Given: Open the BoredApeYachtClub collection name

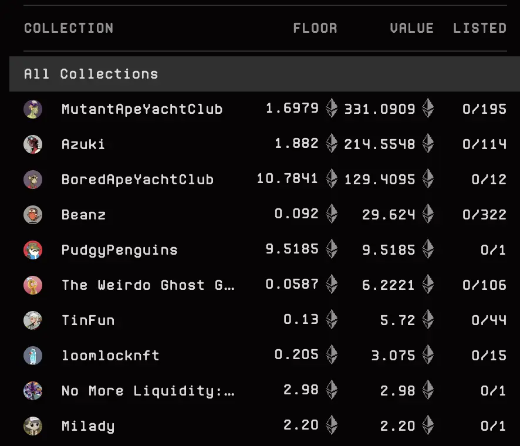Looking at the screenshot, I should tap(137, 180).
